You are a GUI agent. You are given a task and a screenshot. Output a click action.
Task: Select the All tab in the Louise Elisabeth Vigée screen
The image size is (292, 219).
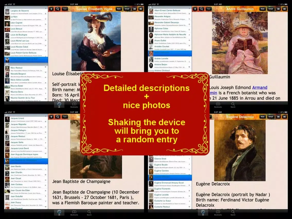point(59,105)
